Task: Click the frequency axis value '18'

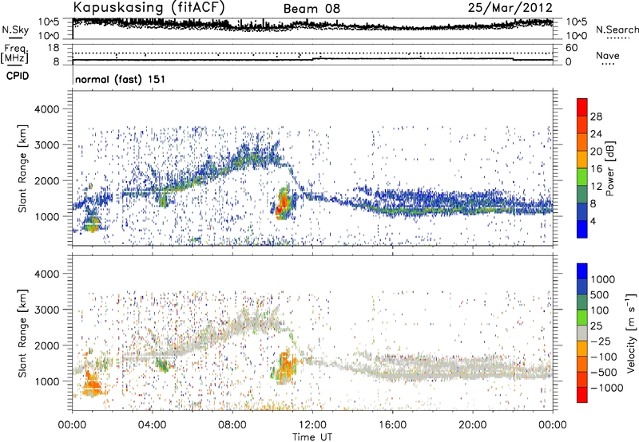Action: 53,48
